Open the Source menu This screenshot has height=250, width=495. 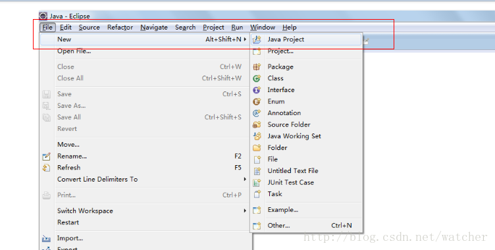(90, 28)
